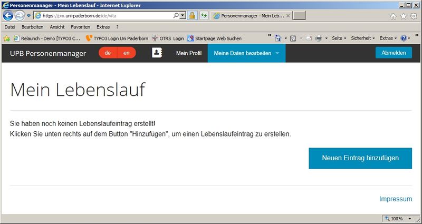The image size is (422, 224).
Task: Go back with the browser Back arrow
Action: click(8, 16)
